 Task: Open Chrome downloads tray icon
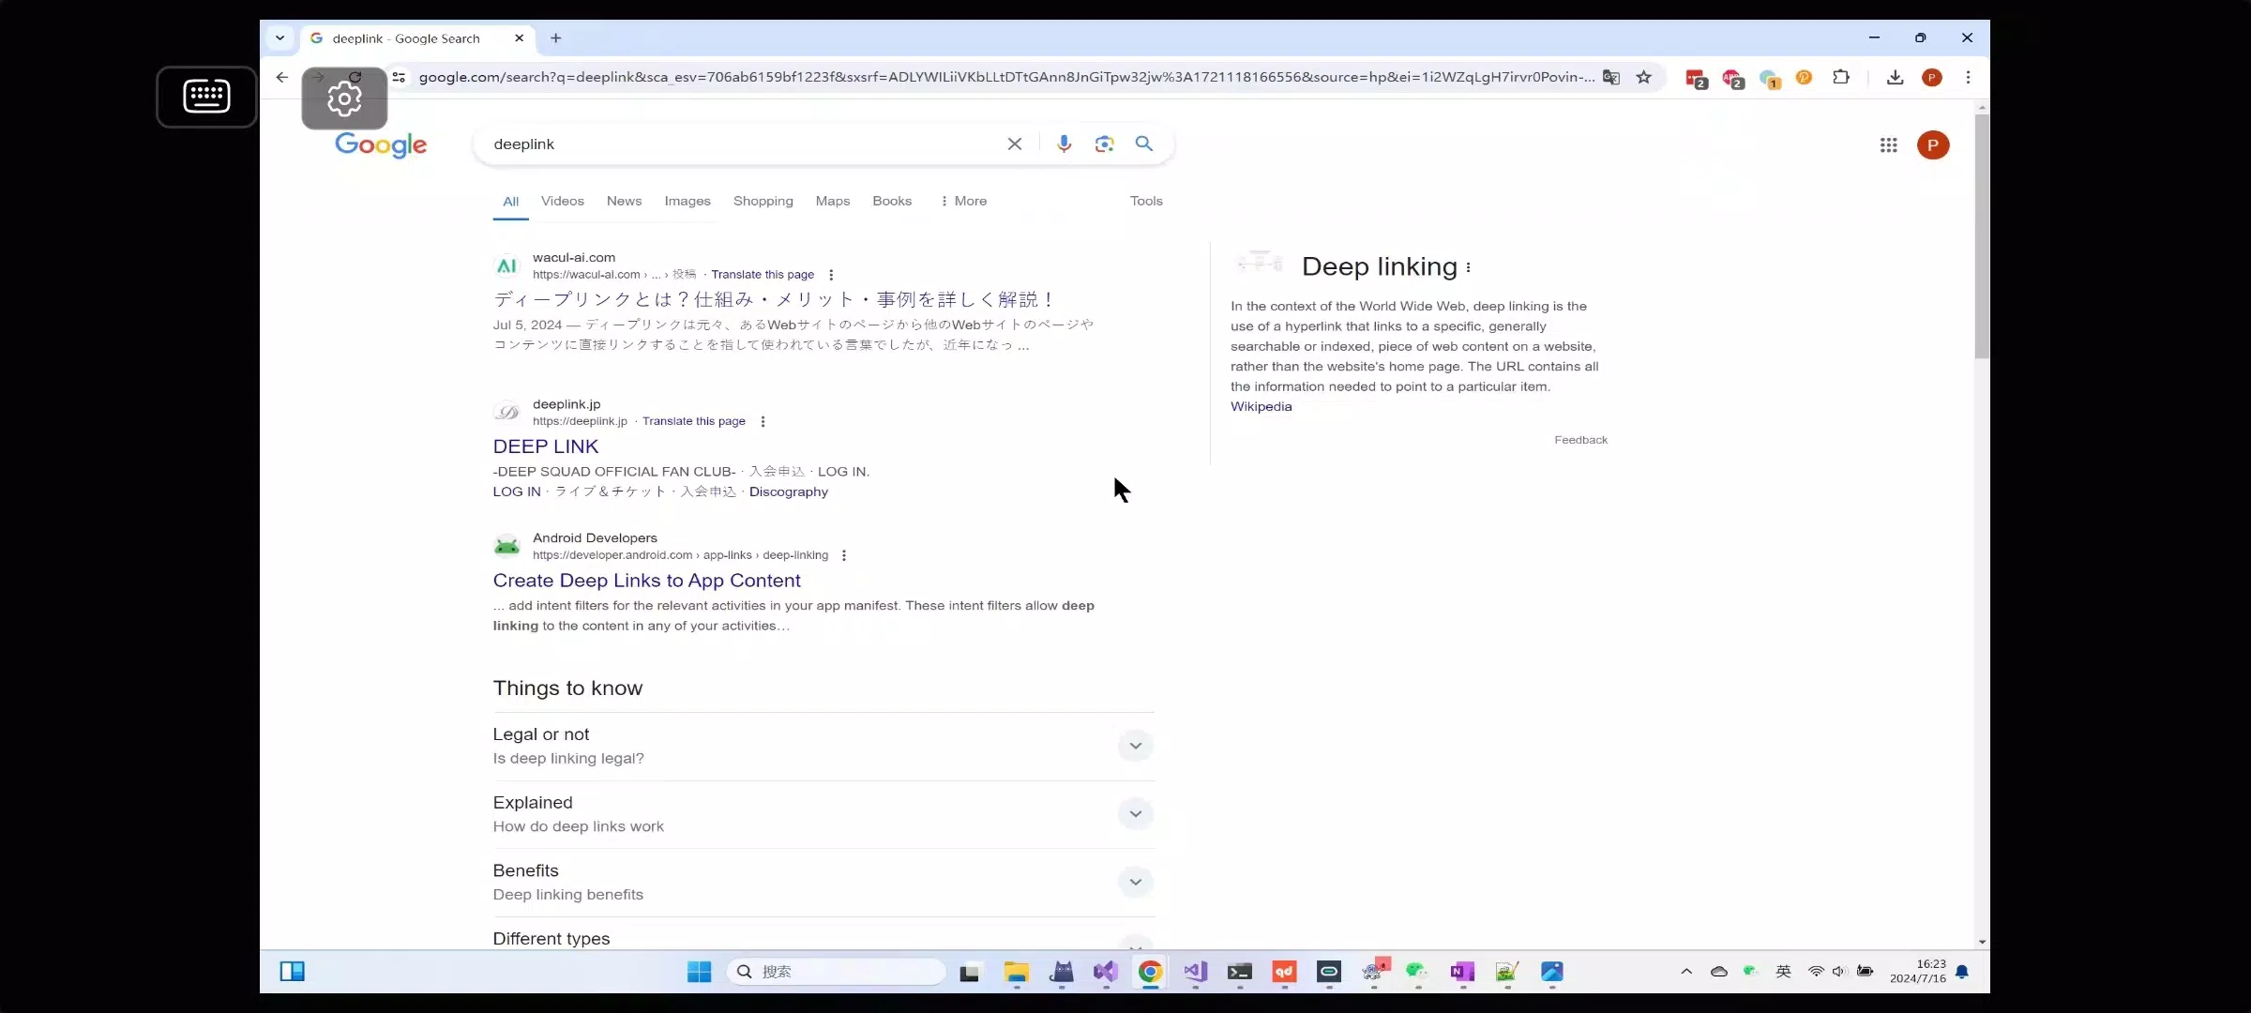[1895, 78]
